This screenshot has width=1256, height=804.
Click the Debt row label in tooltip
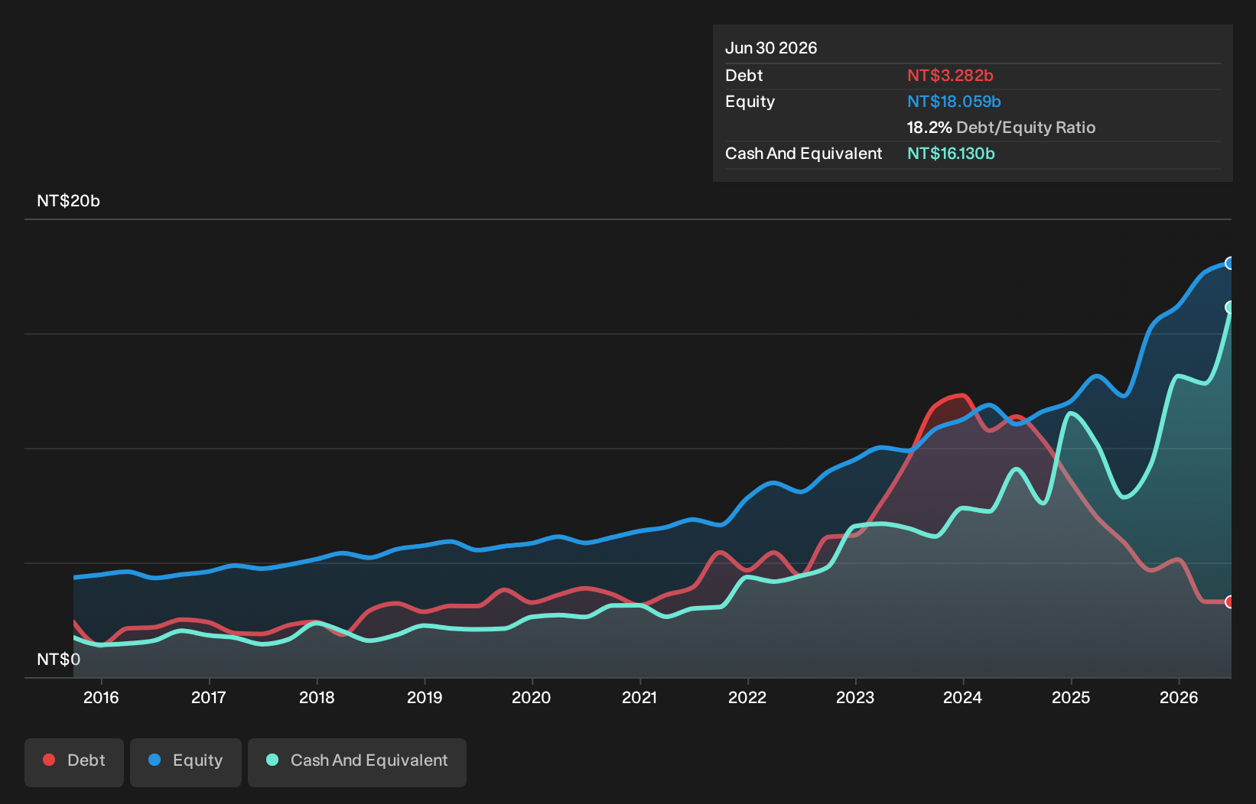[744, 76]
